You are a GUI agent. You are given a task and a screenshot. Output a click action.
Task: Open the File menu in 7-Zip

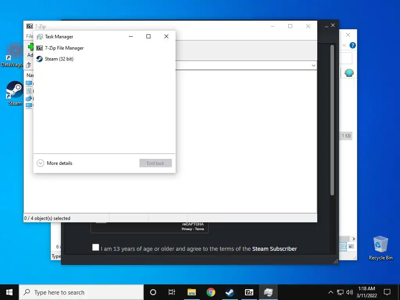(x=30, y=36)
